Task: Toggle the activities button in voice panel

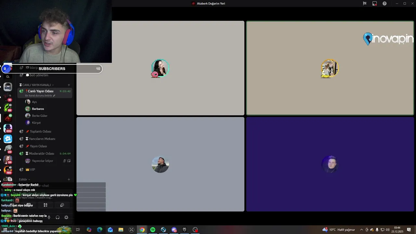Action: pyautogui.click(x=45, y=205)
